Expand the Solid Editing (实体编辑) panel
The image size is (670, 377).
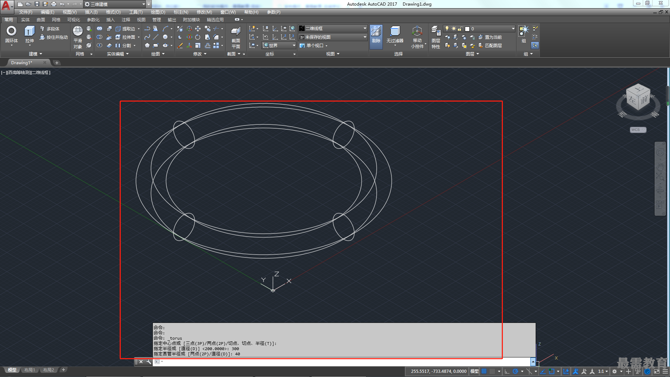coord(118,54)
